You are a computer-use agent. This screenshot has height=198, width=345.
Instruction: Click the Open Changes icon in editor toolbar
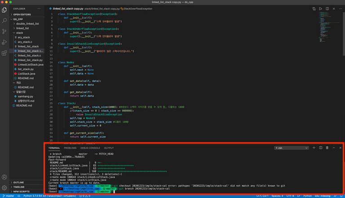(314, 9)
